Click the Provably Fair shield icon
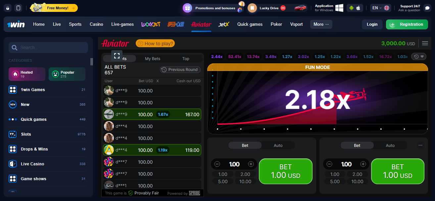This screenshot has width=435, height=201. coord(130,193)
